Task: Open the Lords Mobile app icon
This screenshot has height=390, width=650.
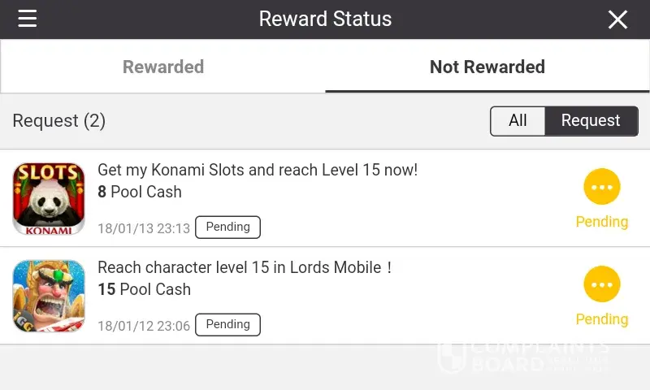Action: click(49, 296)
